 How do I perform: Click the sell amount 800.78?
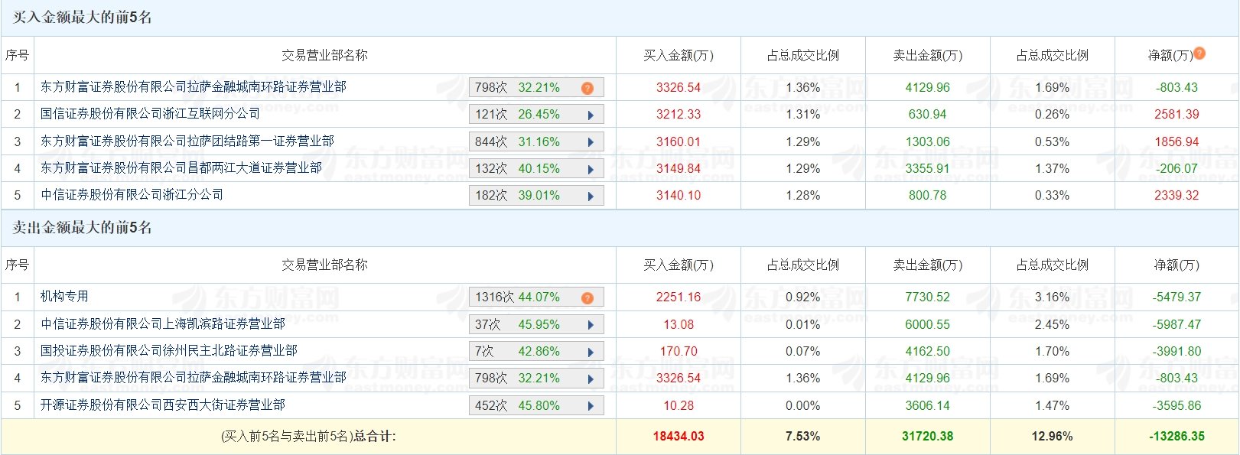click(928, 195)
